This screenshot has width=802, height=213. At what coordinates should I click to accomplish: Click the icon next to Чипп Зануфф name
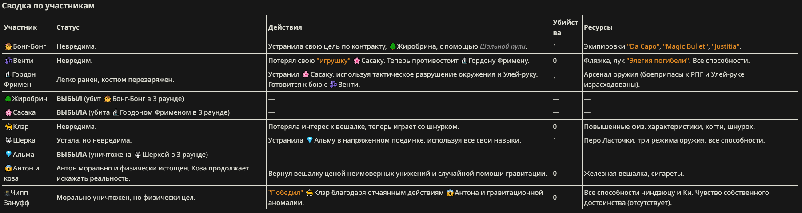[7, 193]
